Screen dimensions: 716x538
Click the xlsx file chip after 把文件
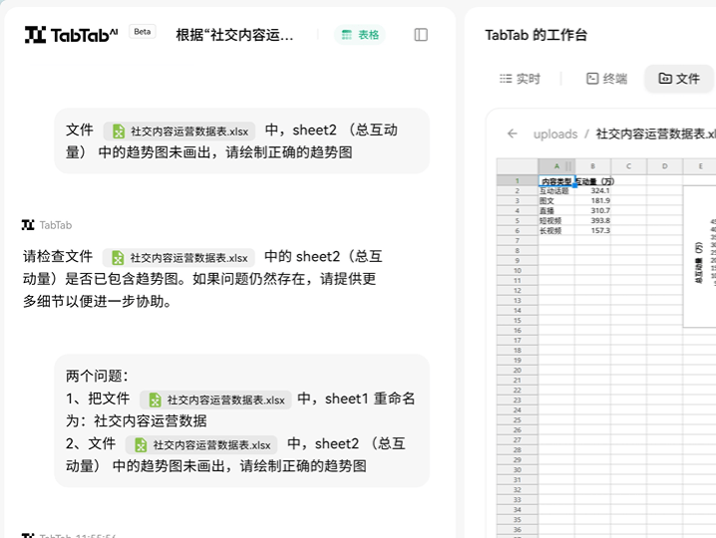pos(216,400)
